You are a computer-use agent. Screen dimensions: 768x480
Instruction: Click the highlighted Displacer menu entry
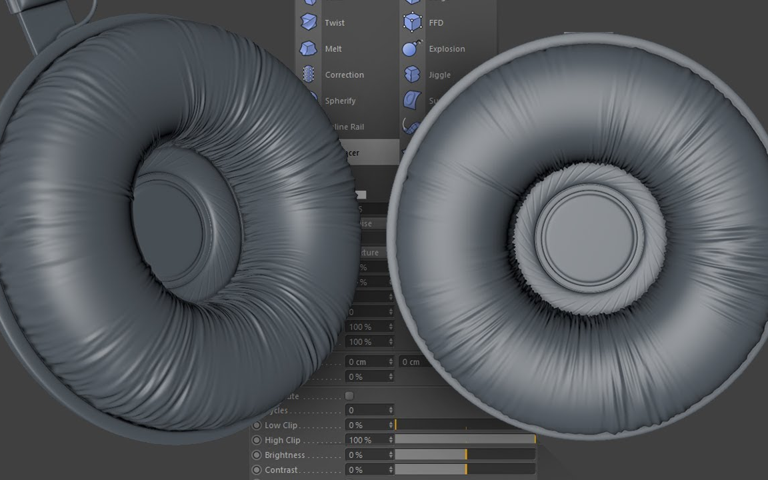coord(368,152)
